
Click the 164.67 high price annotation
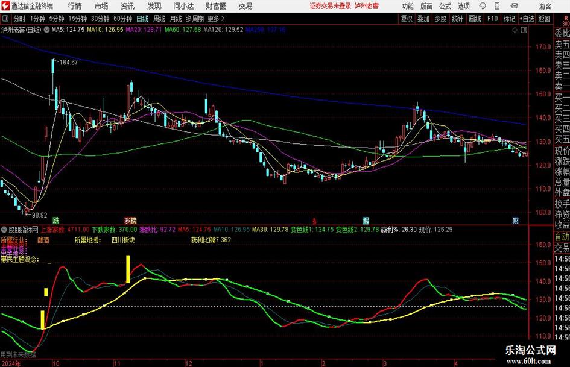[x=69, y=63]
